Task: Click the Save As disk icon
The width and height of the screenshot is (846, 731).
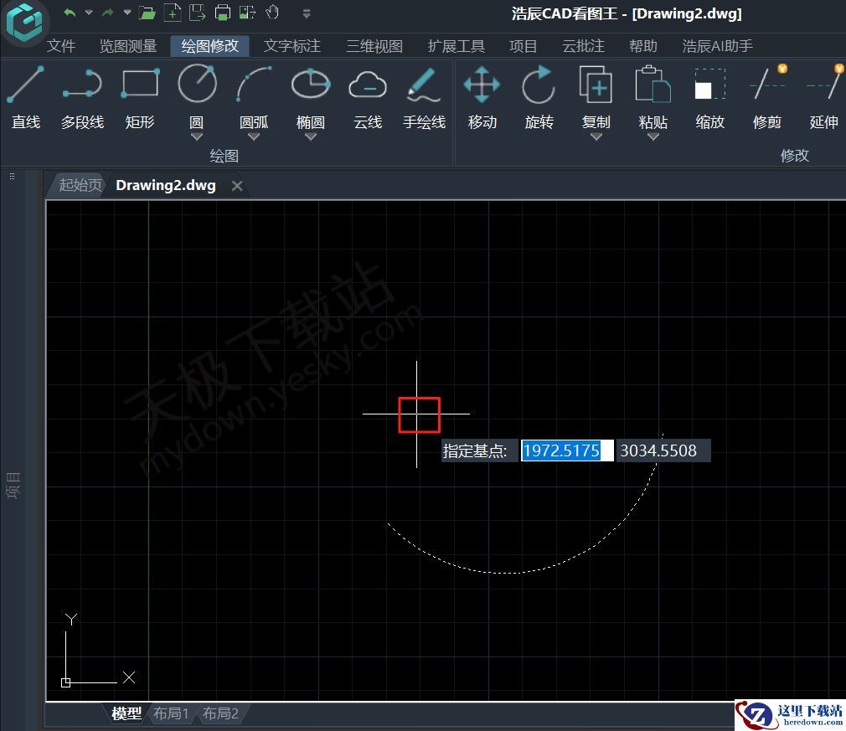Action: tap(198, 13)
